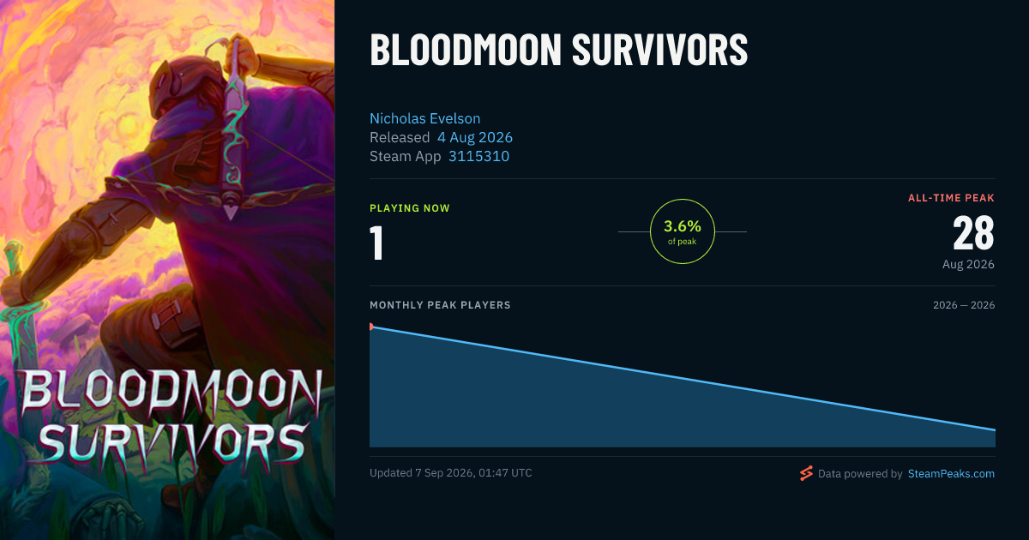
Task: Open the SteamPeaks.com link
Action: click(x=951, y=473)
